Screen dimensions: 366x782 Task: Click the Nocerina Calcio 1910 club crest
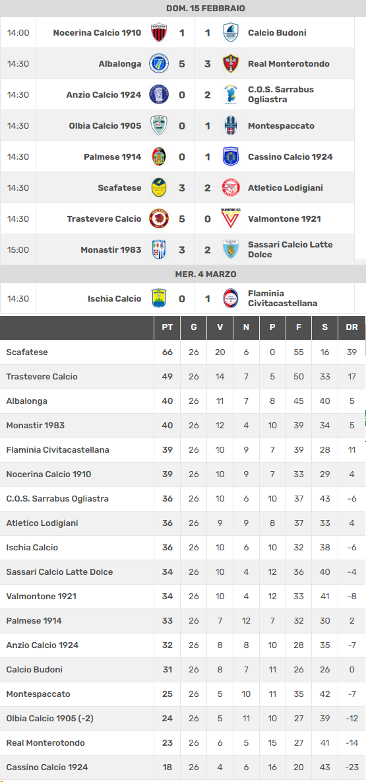pos(159,32)
